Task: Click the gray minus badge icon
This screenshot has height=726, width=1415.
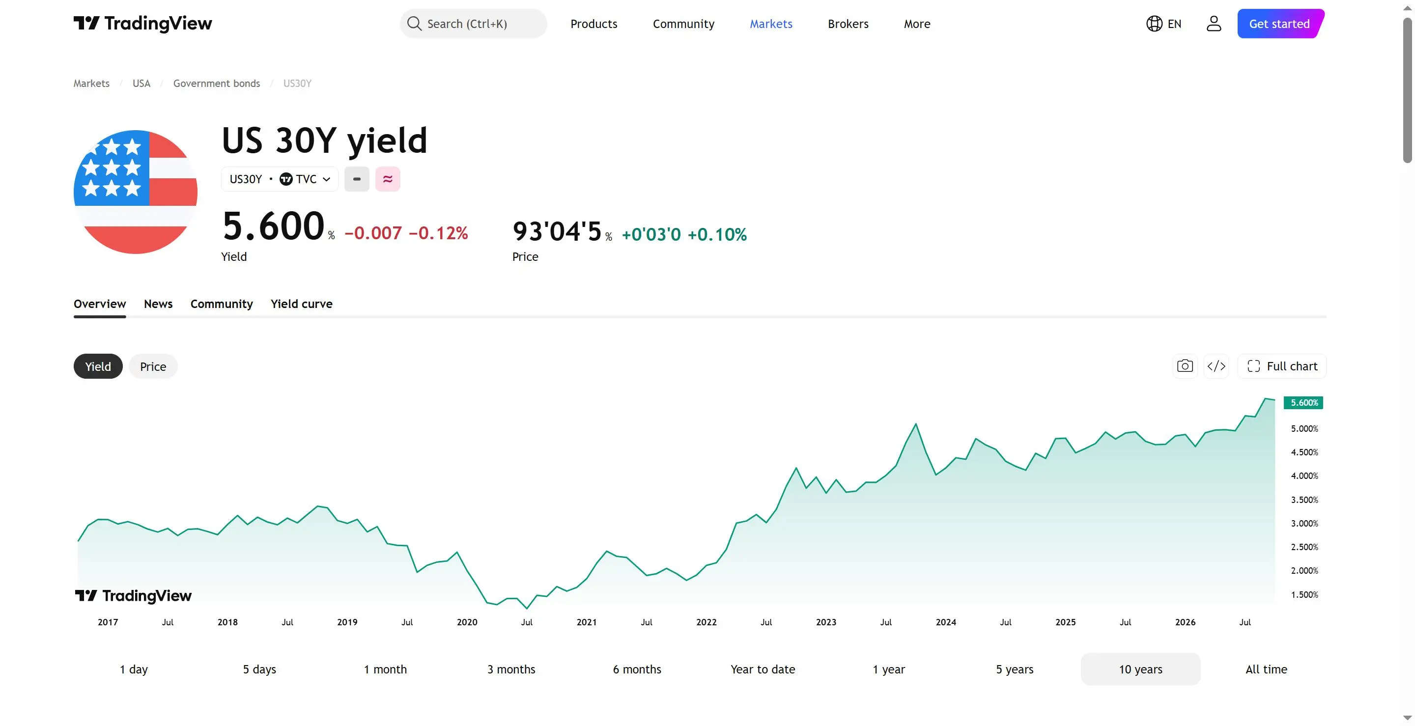Action: 357,179
